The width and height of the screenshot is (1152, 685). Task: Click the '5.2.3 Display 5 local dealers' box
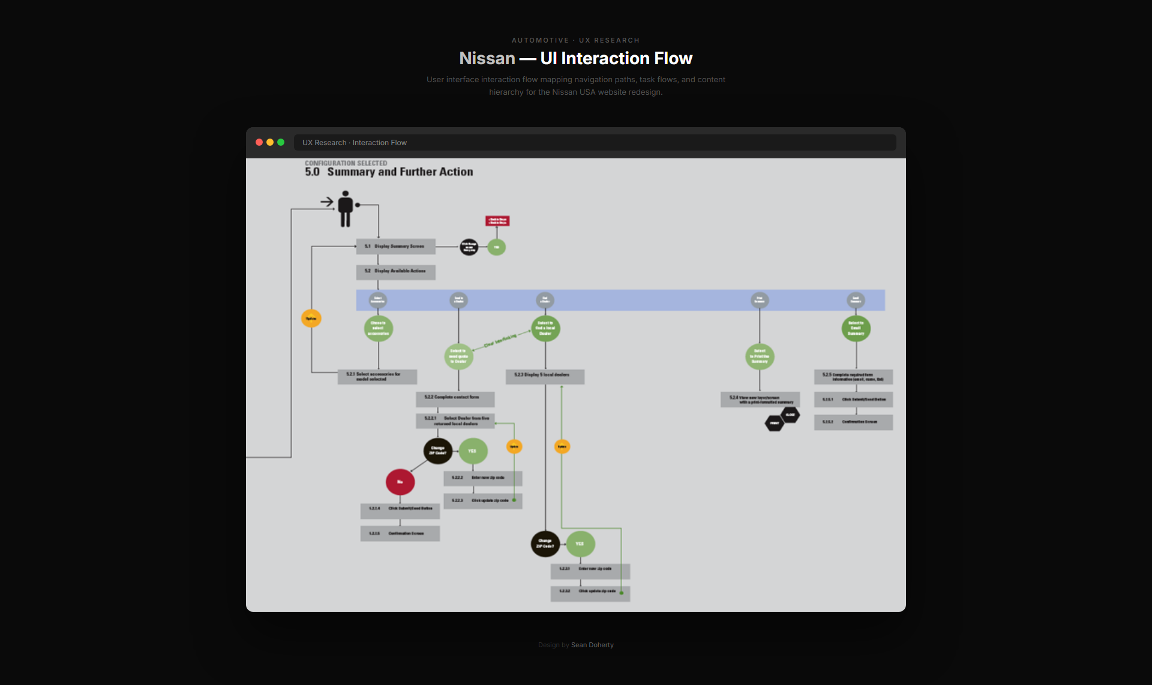coord(544,376)
